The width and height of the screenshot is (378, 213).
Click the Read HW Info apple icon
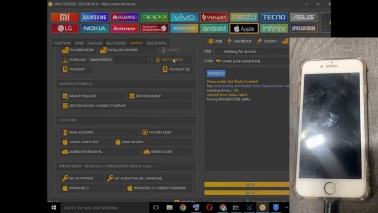pos(118,142)
